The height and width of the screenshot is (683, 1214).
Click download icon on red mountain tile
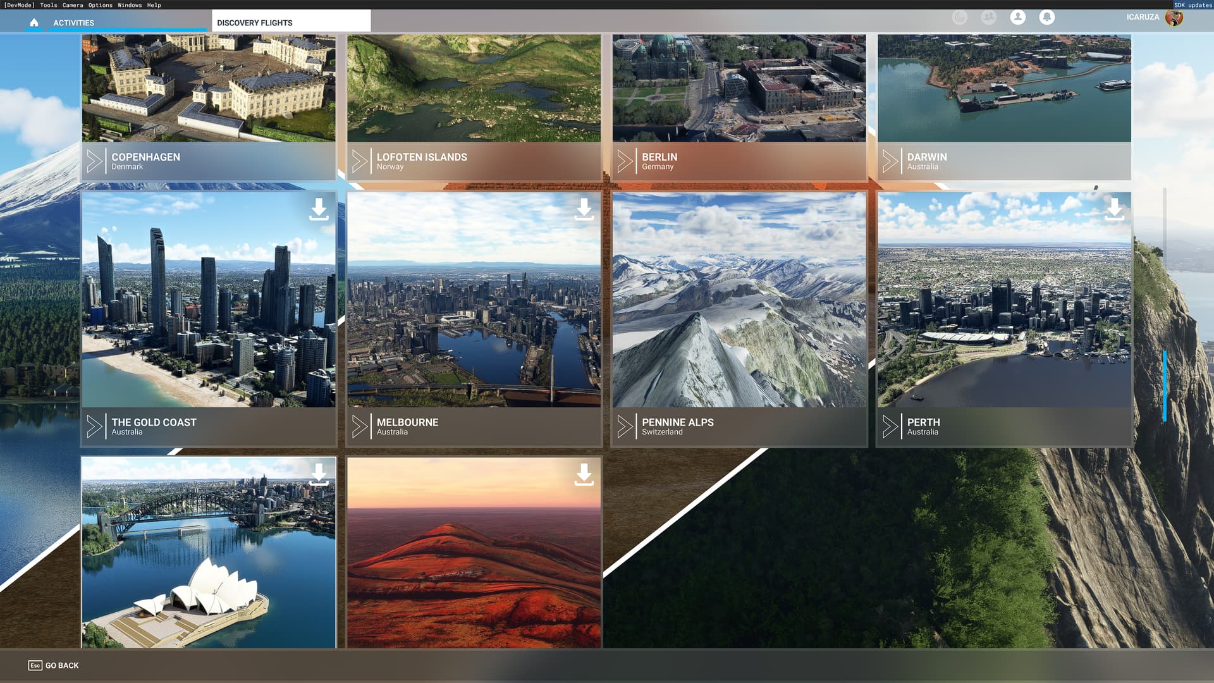(x=584, y=474)
